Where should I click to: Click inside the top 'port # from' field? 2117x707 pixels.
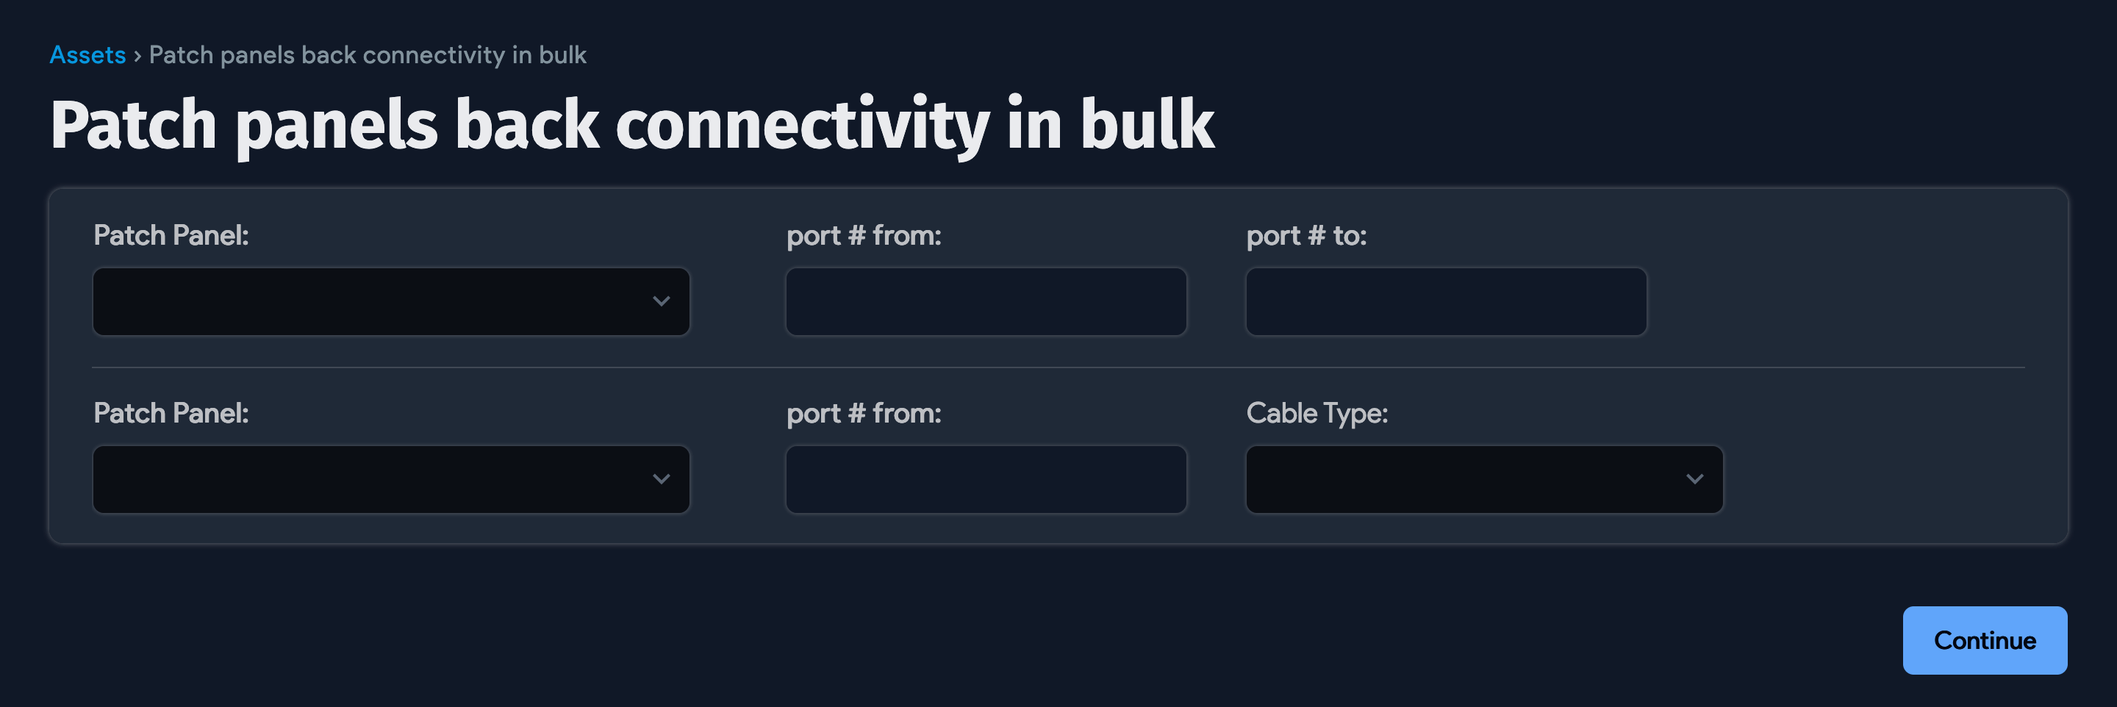point(986,301)
